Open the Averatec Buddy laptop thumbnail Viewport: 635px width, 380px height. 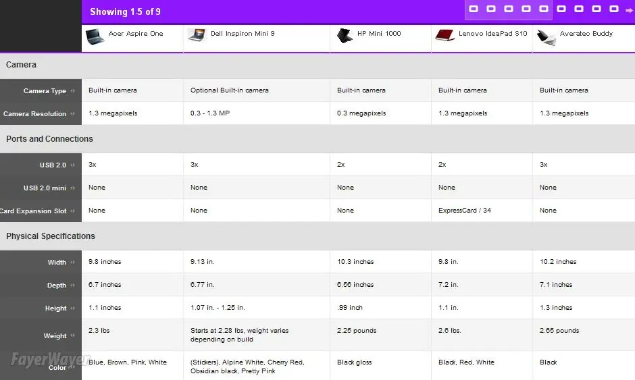547,37
